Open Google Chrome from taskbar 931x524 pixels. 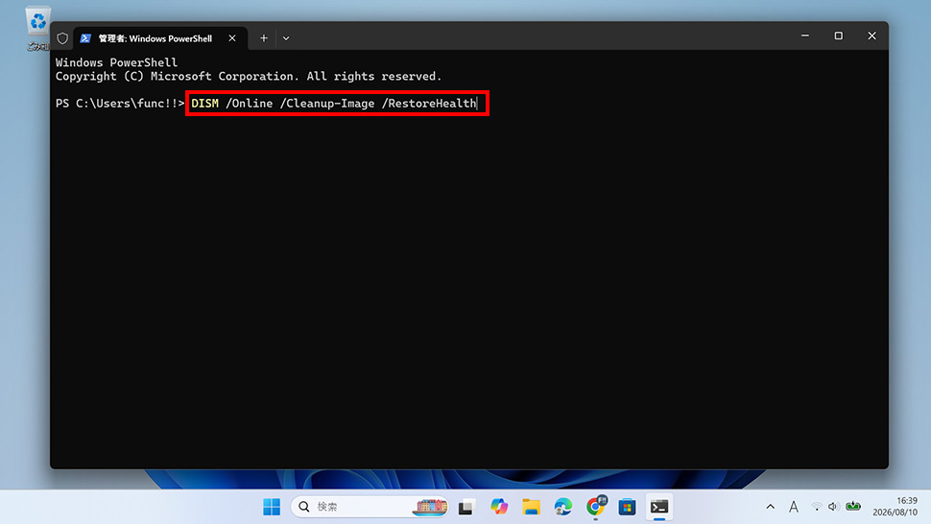(x=595, y=507)
